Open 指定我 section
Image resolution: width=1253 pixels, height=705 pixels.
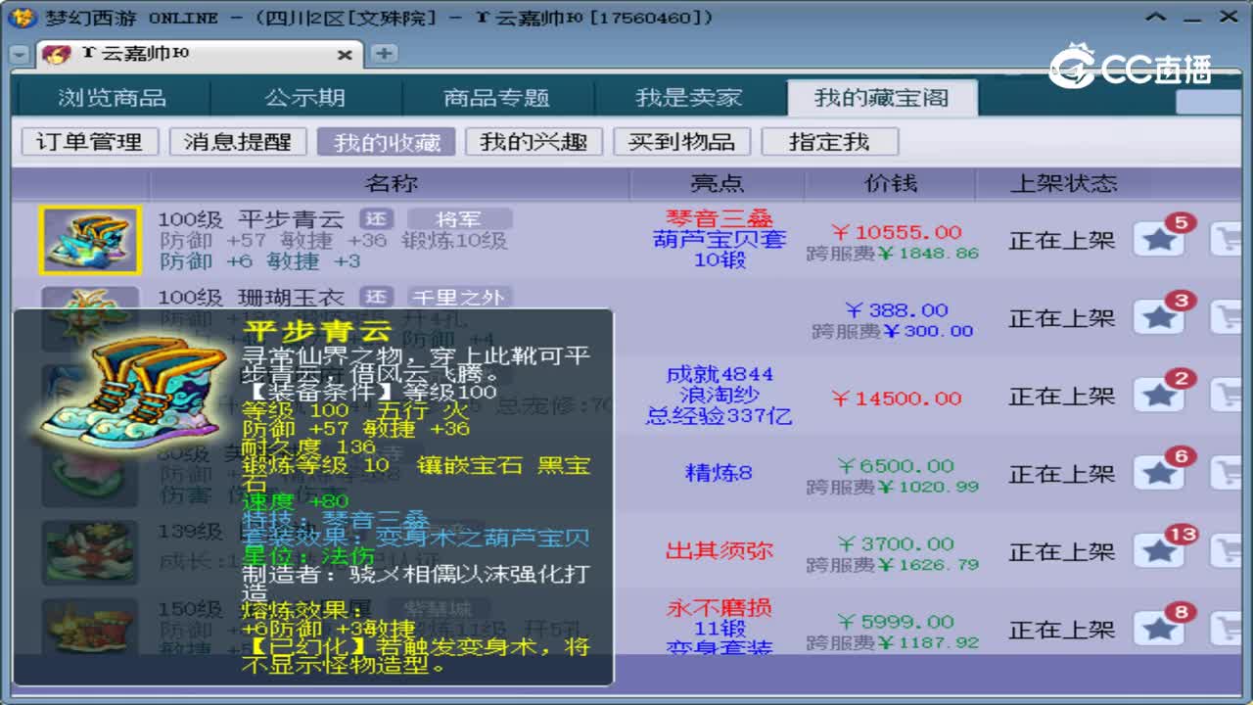click(829, 142)
